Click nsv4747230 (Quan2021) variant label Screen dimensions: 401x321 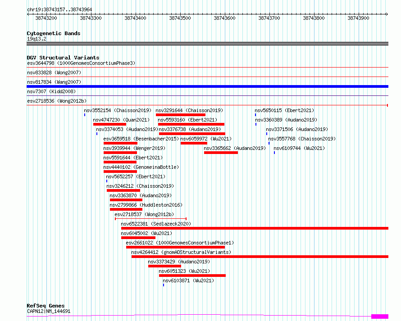[121, 120]
